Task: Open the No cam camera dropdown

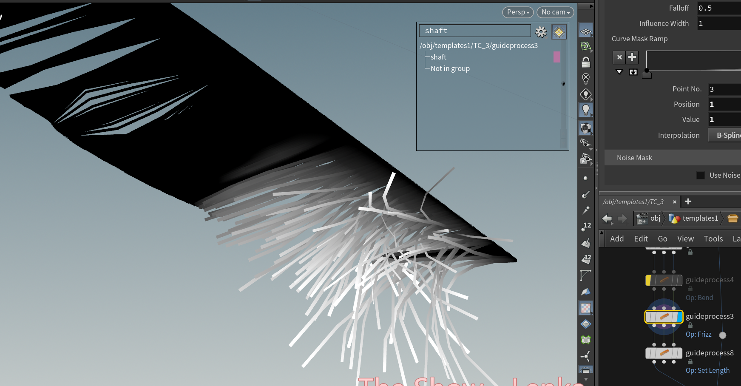Action: coord(555,12)
